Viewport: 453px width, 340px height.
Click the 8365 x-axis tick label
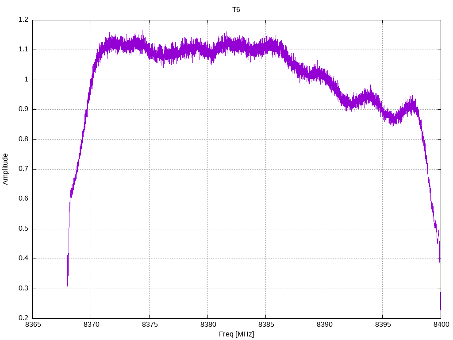(33, 325)
